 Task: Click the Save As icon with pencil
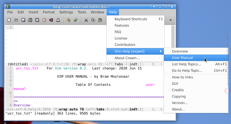(30, 20)
